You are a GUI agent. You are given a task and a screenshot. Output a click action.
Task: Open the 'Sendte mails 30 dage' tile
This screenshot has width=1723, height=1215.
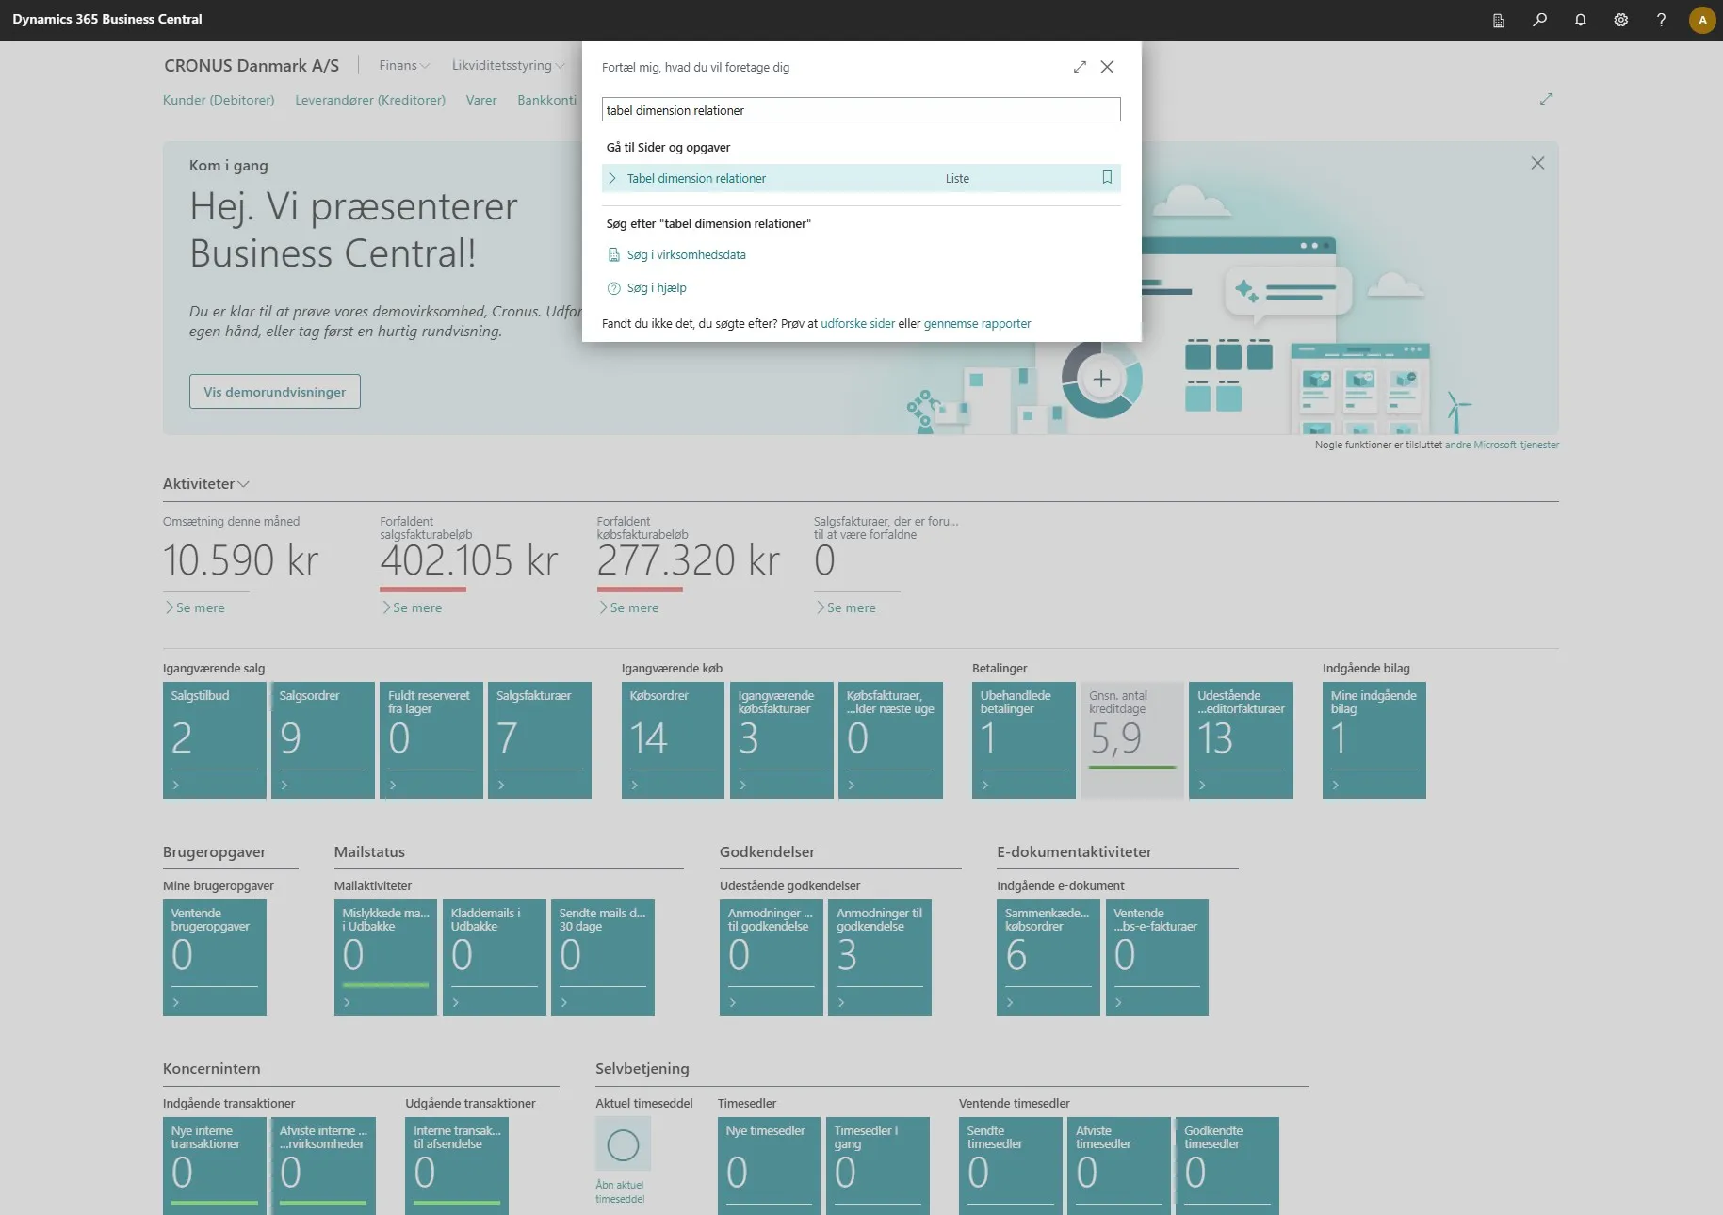pos(603,958)
